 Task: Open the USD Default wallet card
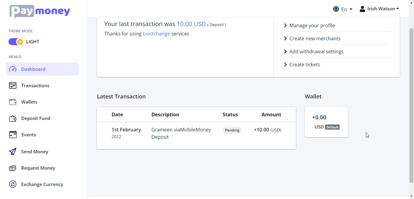tap(326, 122)
